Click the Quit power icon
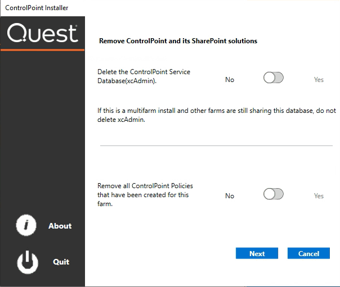This screenshot has height=287, width=340. (26, 262)
